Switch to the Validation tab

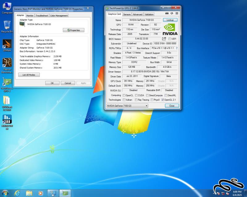tap(149, 14)
